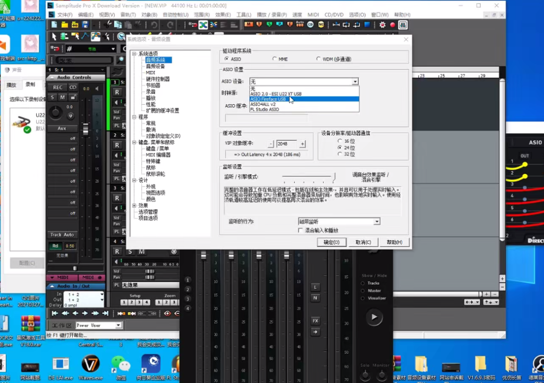
Task: Open the 编辑(E) menu
Action: tap(86, 14)
